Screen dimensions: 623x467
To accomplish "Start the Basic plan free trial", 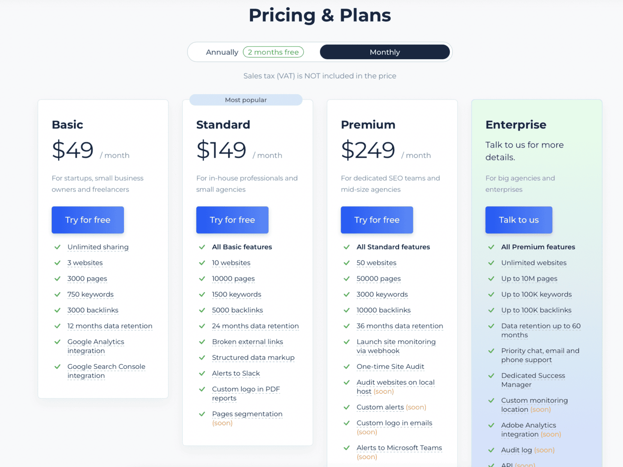I will [88, 220].
